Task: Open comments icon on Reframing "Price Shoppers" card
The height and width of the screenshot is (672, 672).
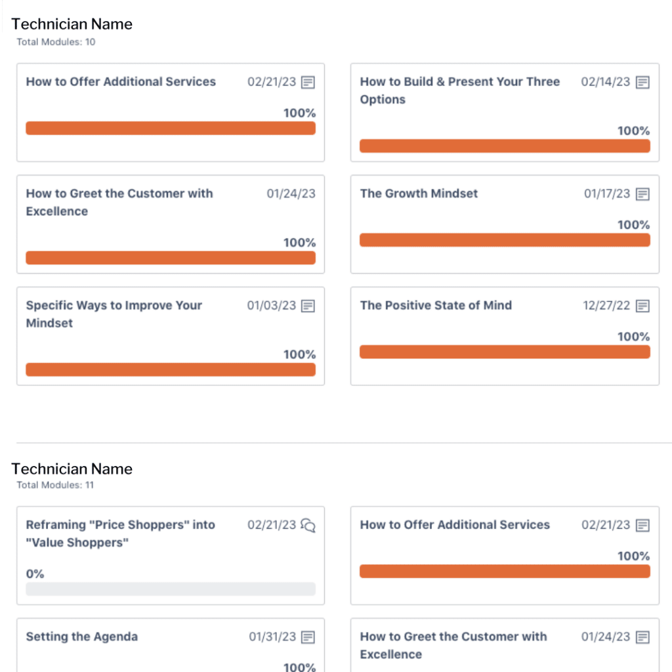Action: (x=308, y=525)
